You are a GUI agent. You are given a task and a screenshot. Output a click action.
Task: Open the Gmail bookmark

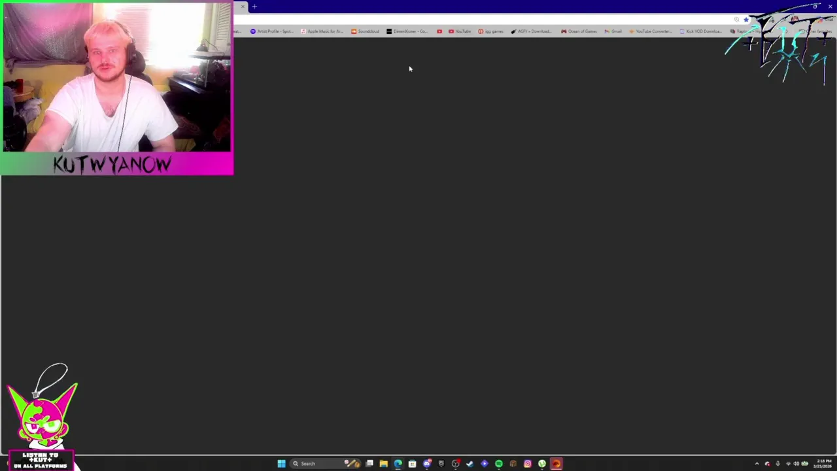click(x=613, y=31)
